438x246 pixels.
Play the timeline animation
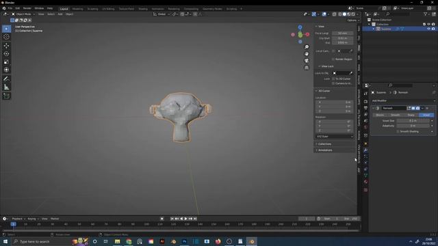185,219
